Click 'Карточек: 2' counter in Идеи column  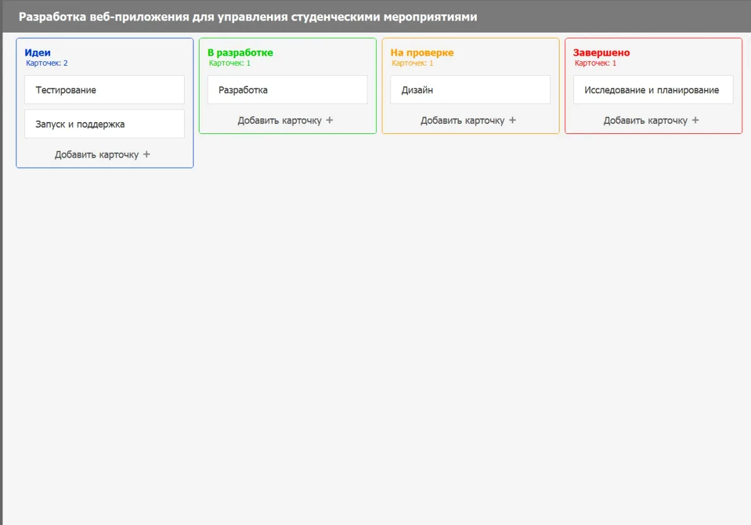(47, 63)
